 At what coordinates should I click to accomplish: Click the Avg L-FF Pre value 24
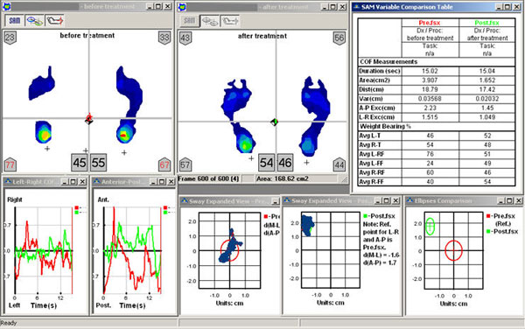pyautogui.click(x=430, y=164)
